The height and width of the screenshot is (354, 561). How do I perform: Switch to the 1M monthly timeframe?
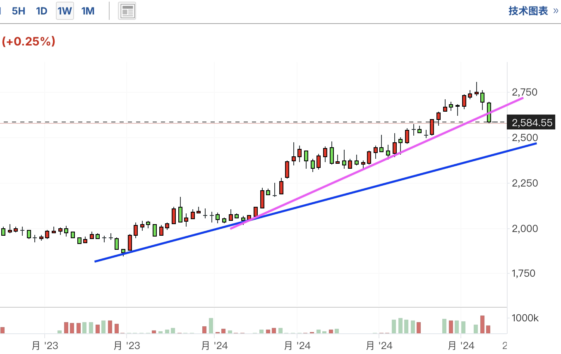click(x=88, y=11)
